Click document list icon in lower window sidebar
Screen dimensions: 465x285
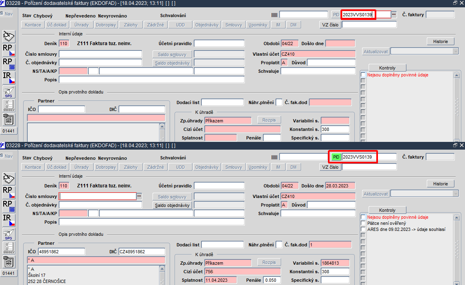pos(9,262)
